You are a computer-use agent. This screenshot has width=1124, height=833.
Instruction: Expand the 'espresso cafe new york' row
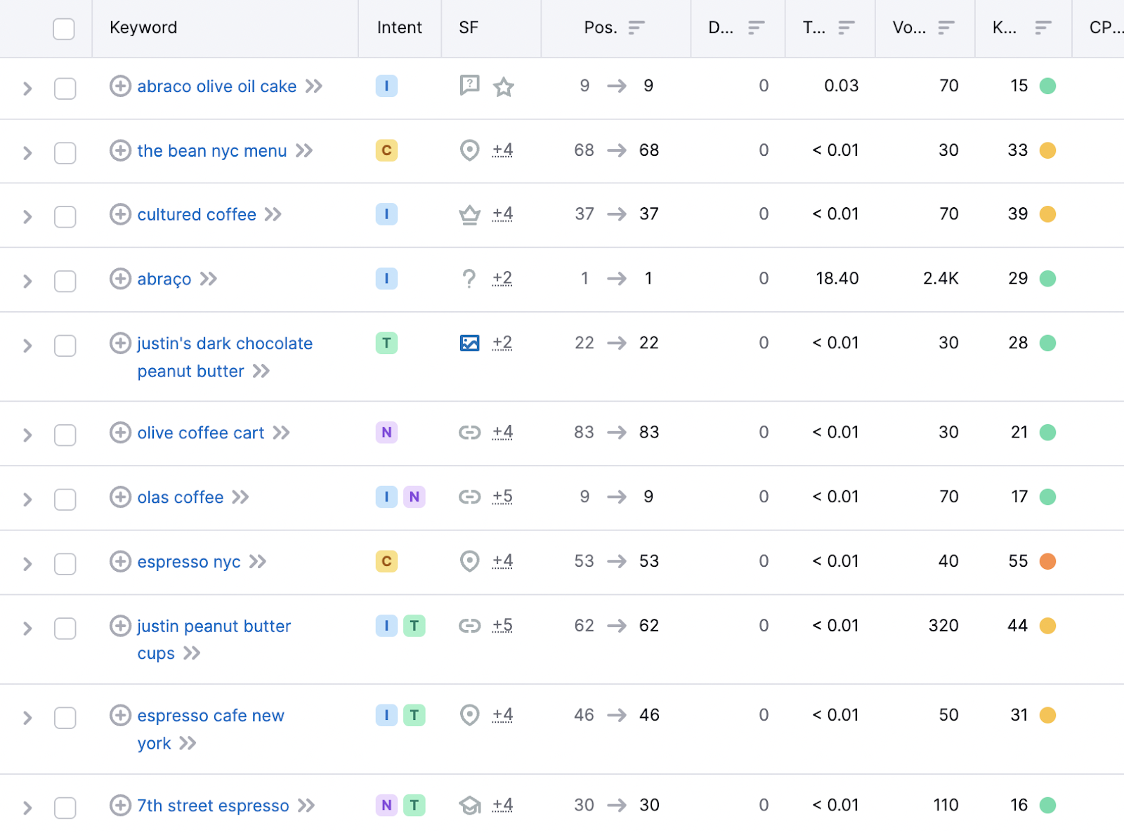(27, 718)
